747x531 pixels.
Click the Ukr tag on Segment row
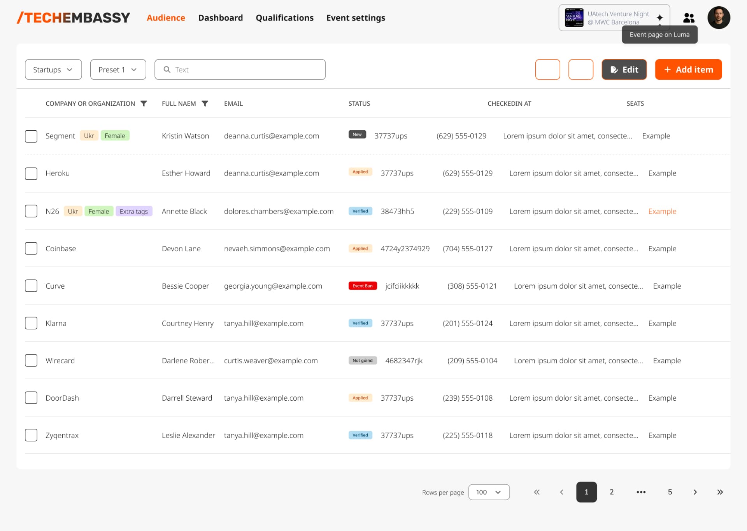(x=89, y=135)
